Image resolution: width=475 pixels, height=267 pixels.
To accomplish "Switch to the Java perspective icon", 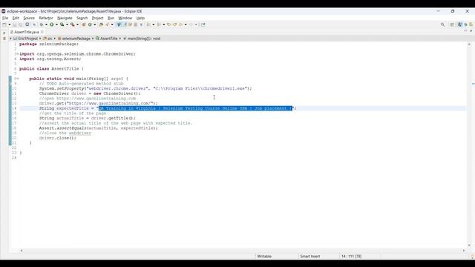I will point(460,24).
